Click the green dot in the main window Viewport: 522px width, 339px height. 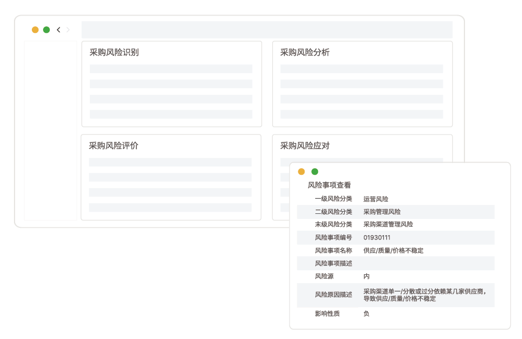(46, 30)
